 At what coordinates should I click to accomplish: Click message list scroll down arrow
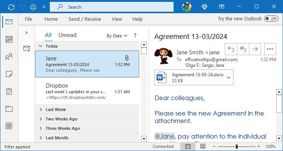click(x=144, y=139)
